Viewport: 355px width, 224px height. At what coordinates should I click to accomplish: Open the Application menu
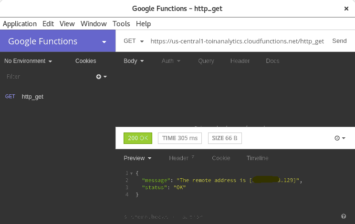(x=20, y=24)
